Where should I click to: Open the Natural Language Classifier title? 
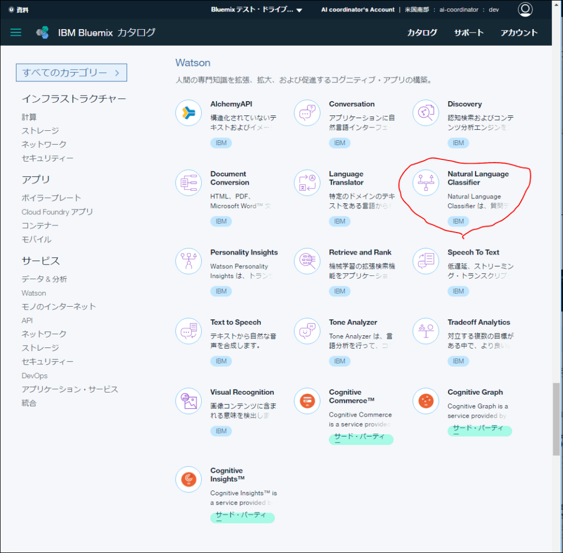click(478, 178)
